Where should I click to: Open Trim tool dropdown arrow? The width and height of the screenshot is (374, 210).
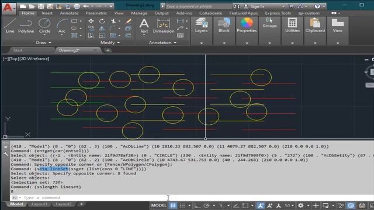tap(119, 21)
